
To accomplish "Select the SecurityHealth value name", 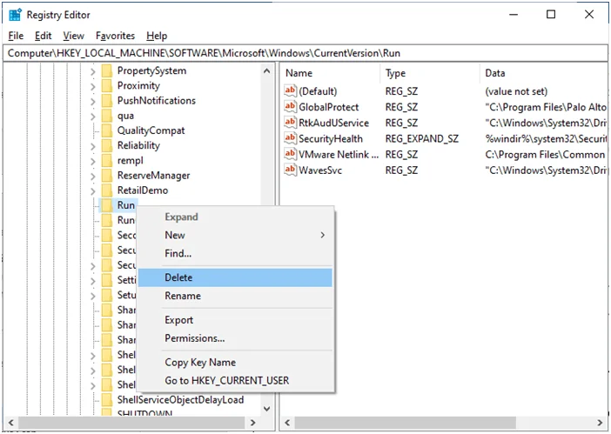I will click(331, 138).
